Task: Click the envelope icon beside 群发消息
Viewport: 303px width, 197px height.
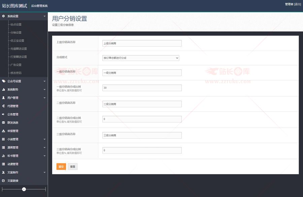Action: (x=3, y=122)
